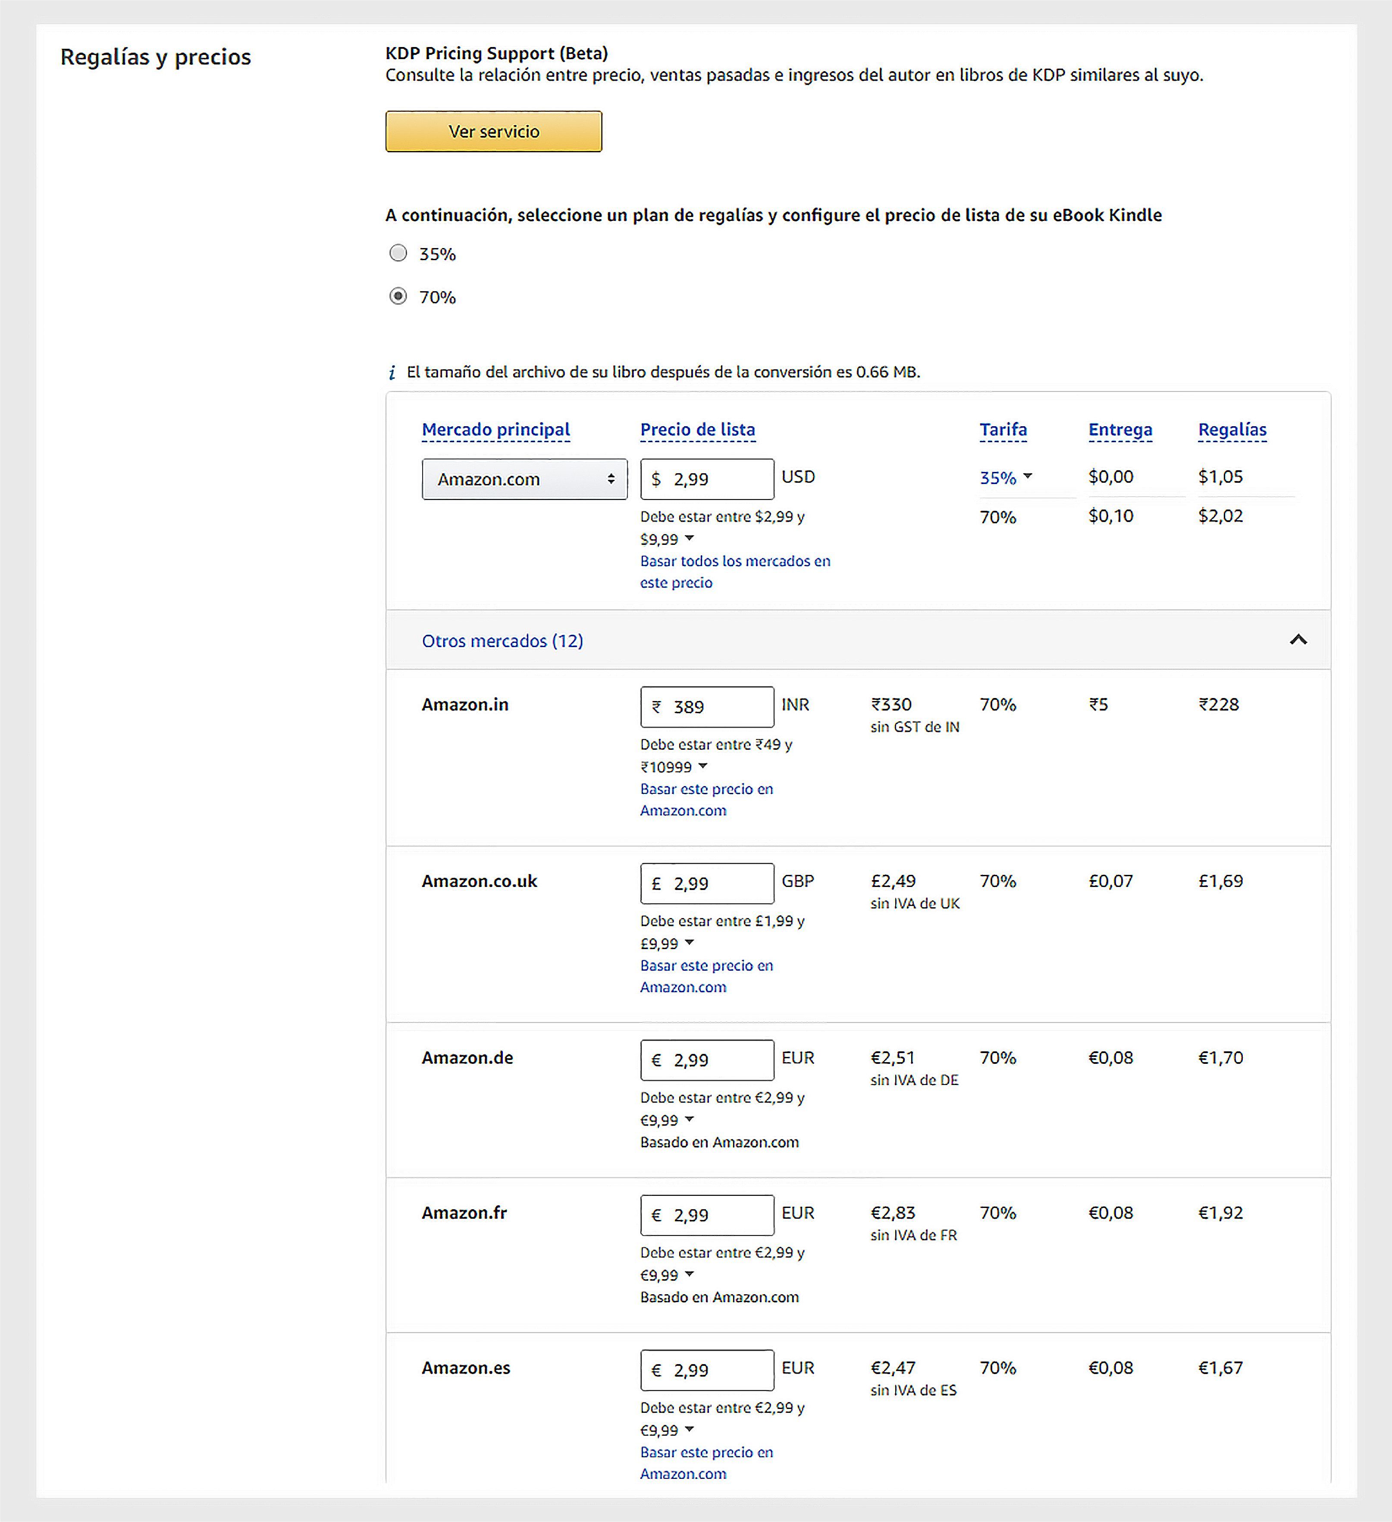Click the Tarifa column header
Screen dimensions: 1392x1522
pyautogui.click(x=1003, y=430)
